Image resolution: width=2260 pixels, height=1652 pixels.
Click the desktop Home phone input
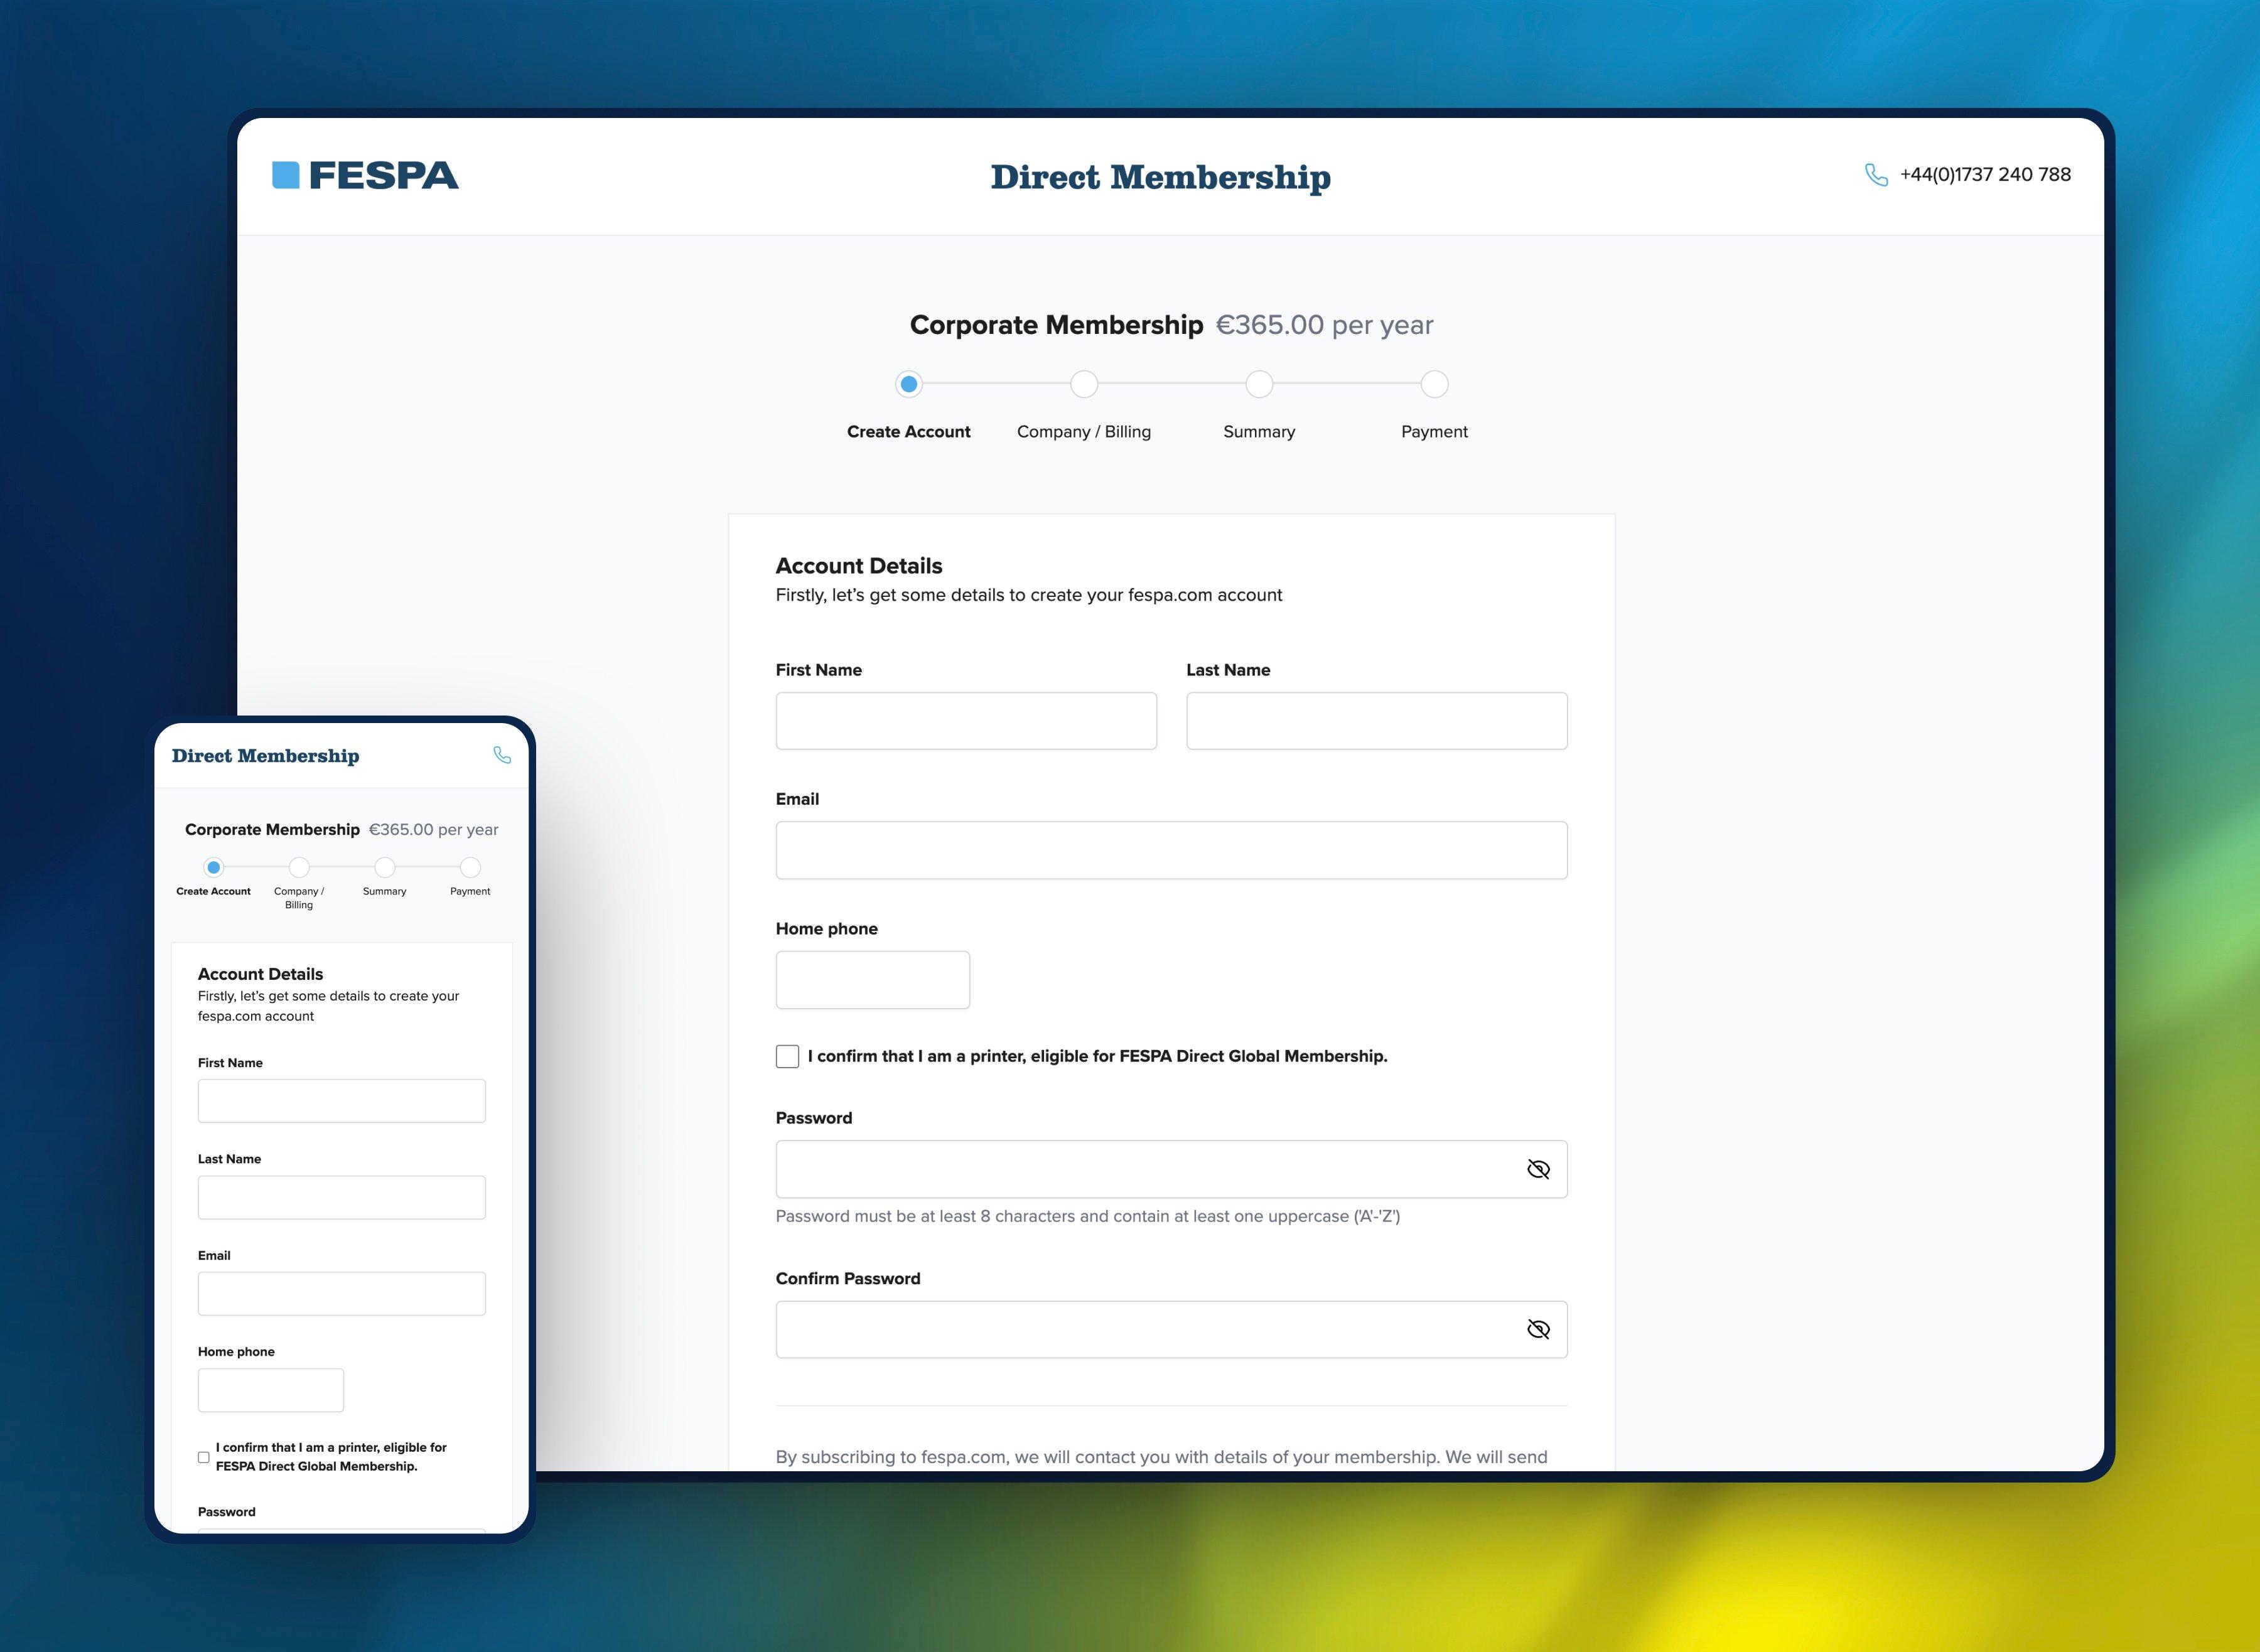point(872,980)
